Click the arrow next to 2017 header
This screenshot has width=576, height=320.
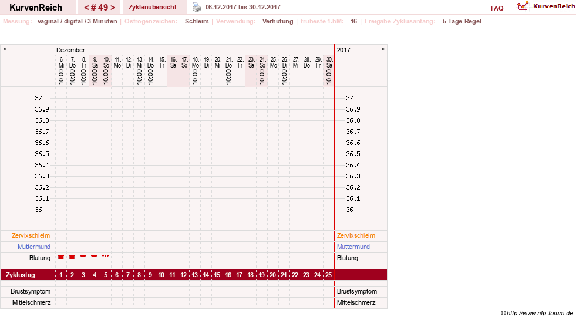[383, 49]
